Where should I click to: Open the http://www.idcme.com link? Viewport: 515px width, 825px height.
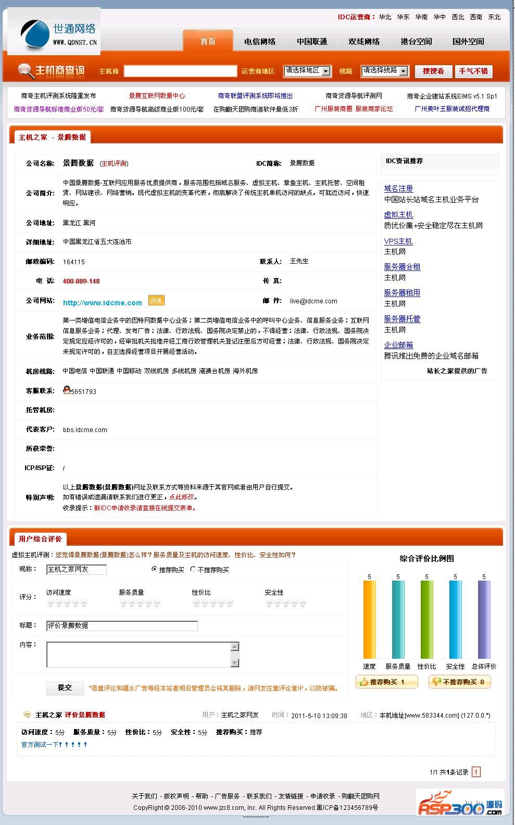[103, 303]
